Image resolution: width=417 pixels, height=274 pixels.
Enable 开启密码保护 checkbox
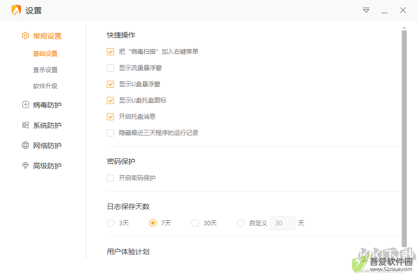coord(110,178)
